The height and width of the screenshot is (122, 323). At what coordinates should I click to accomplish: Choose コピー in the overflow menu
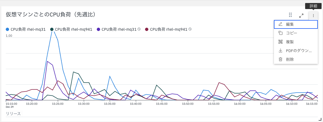296,33
